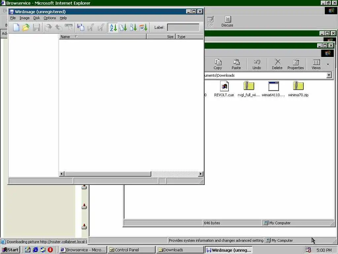Viewport: 338px width, 254px height.
Task: Click the Edit button in Internet Explorer
Action: [x=210, y=21]
